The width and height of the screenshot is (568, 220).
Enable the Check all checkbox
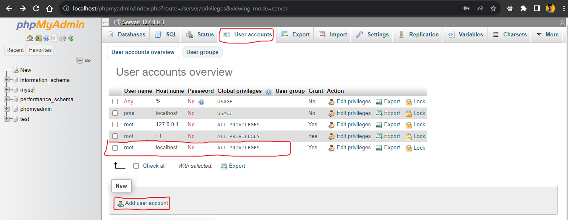click(136, 166)
